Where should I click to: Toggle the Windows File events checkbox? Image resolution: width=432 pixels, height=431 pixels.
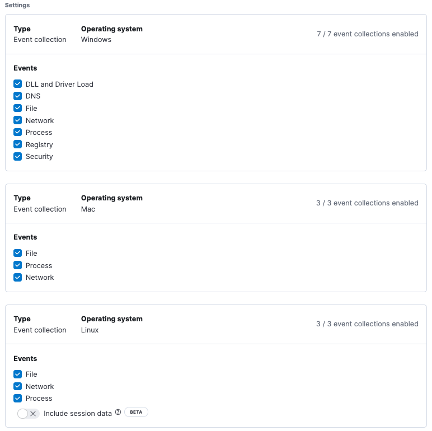point(18,108)
